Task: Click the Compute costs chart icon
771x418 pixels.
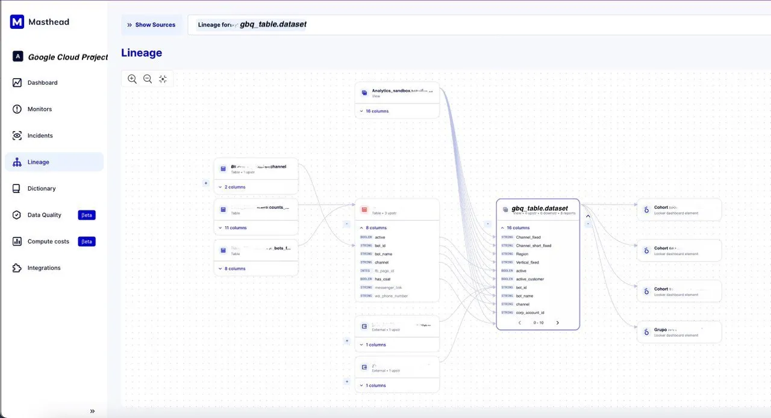Action: [17, 241]
